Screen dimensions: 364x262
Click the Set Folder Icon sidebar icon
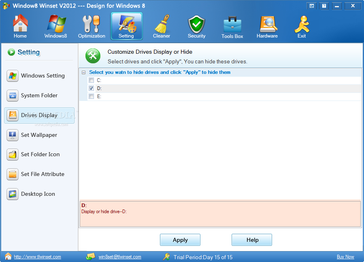coord(13,154)
